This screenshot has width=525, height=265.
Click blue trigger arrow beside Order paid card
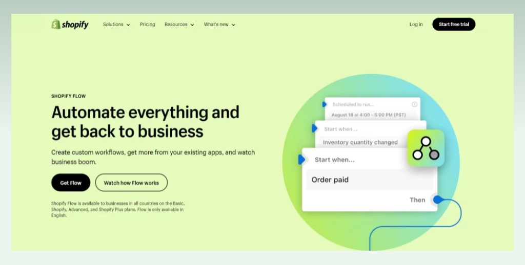(301, 160)
